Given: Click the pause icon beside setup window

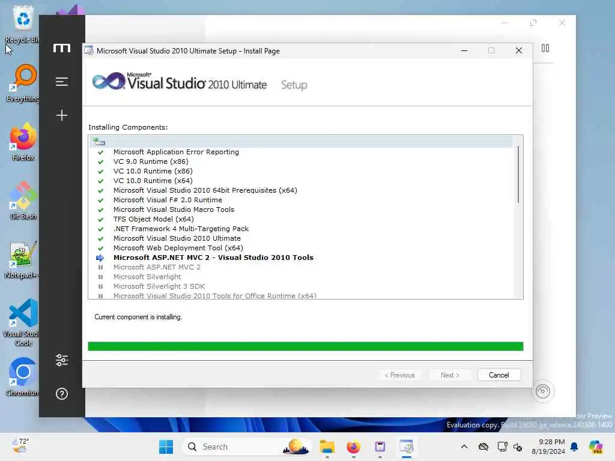Looking at the screenshot, I should point(545,48).
